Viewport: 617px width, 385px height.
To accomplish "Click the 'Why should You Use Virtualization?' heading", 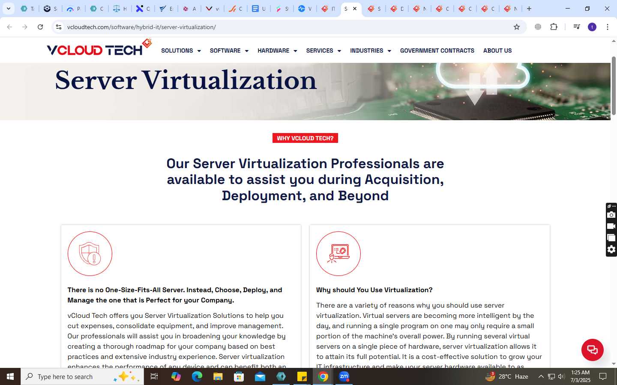I will pyautogui.click(x=374, y=290).
